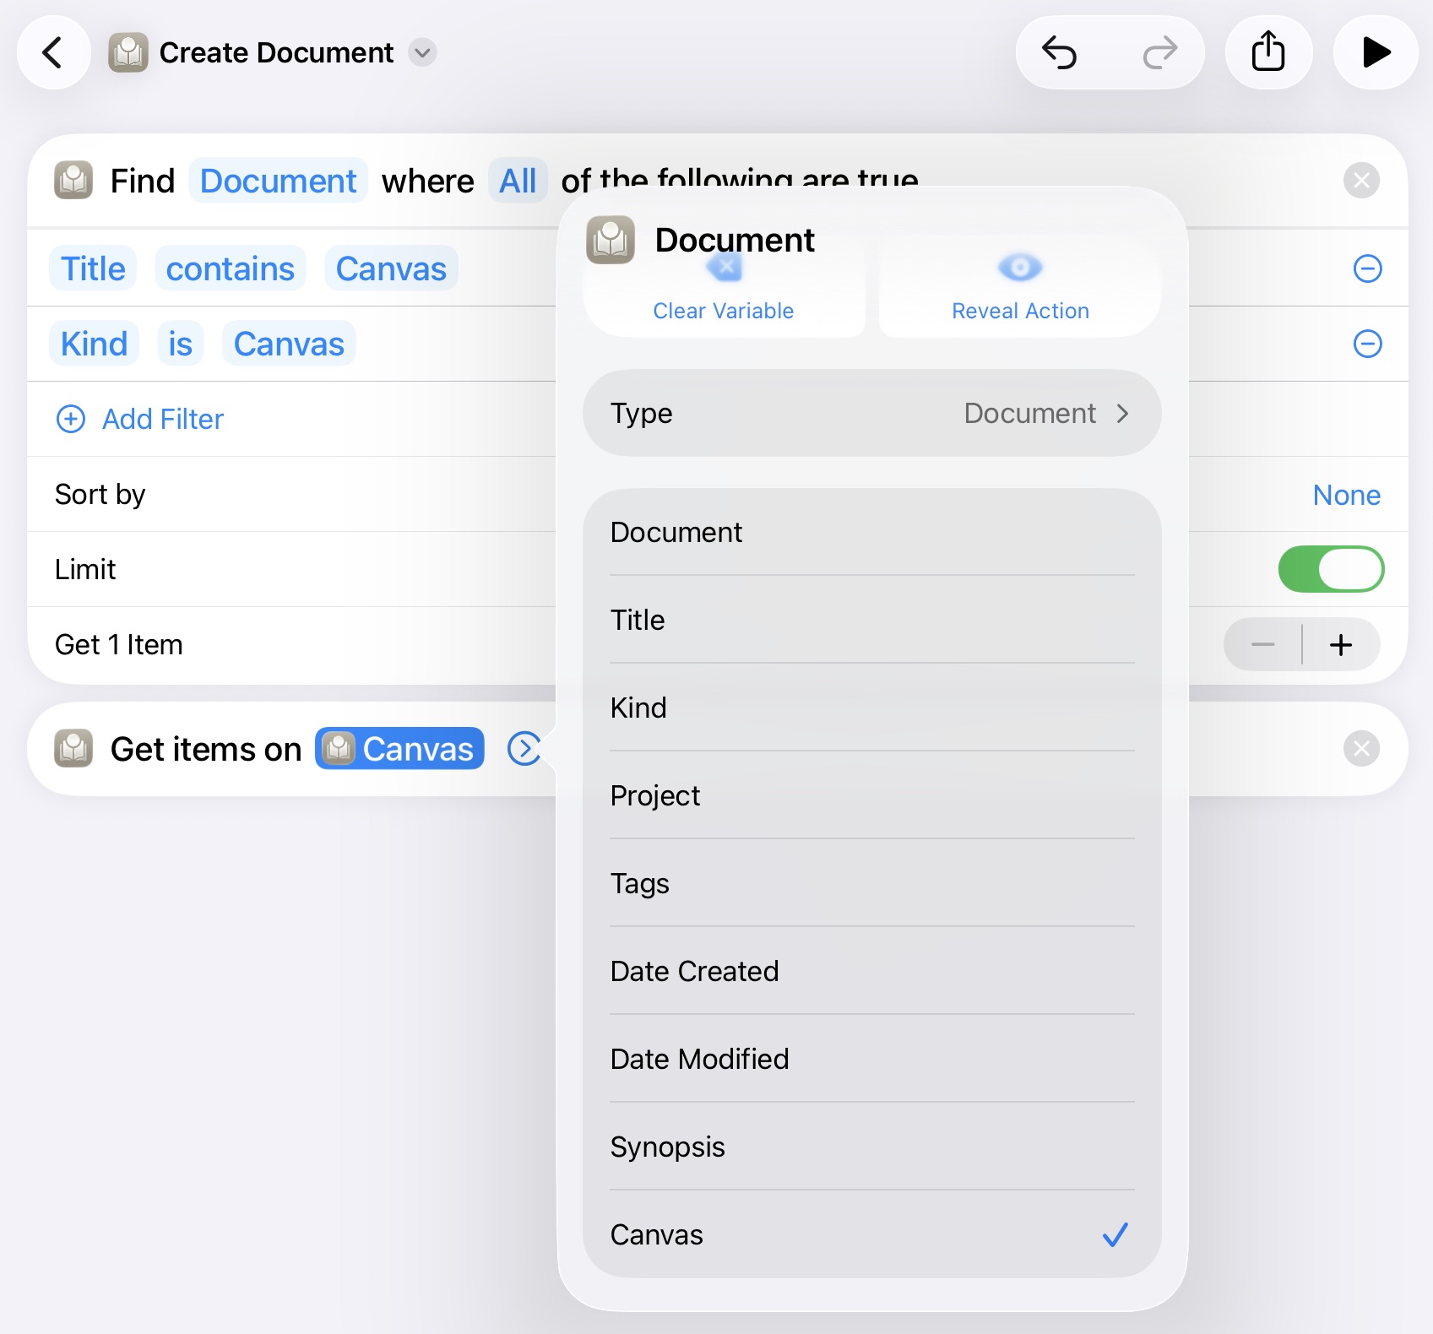
Task: Click the Add Filter link
Action: coord(163,419)
